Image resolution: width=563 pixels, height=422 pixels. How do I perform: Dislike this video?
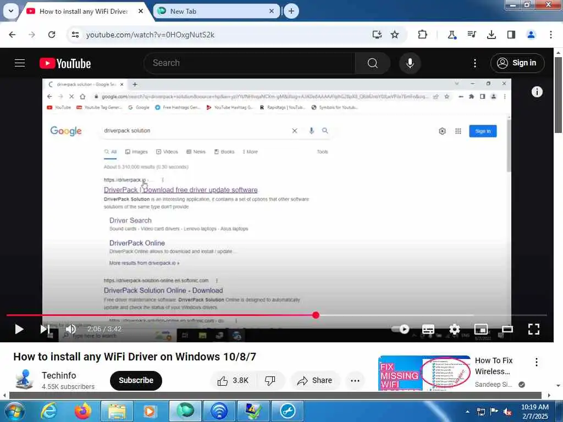click(270, 380)
